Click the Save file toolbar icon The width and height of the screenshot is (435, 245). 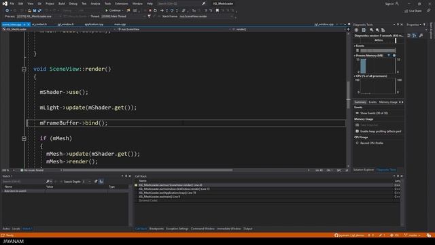[x=35, y=11]
